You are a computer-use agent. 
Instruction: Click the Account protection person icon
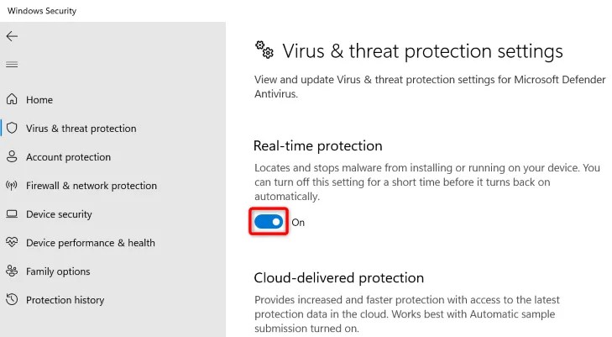point(12,156)
